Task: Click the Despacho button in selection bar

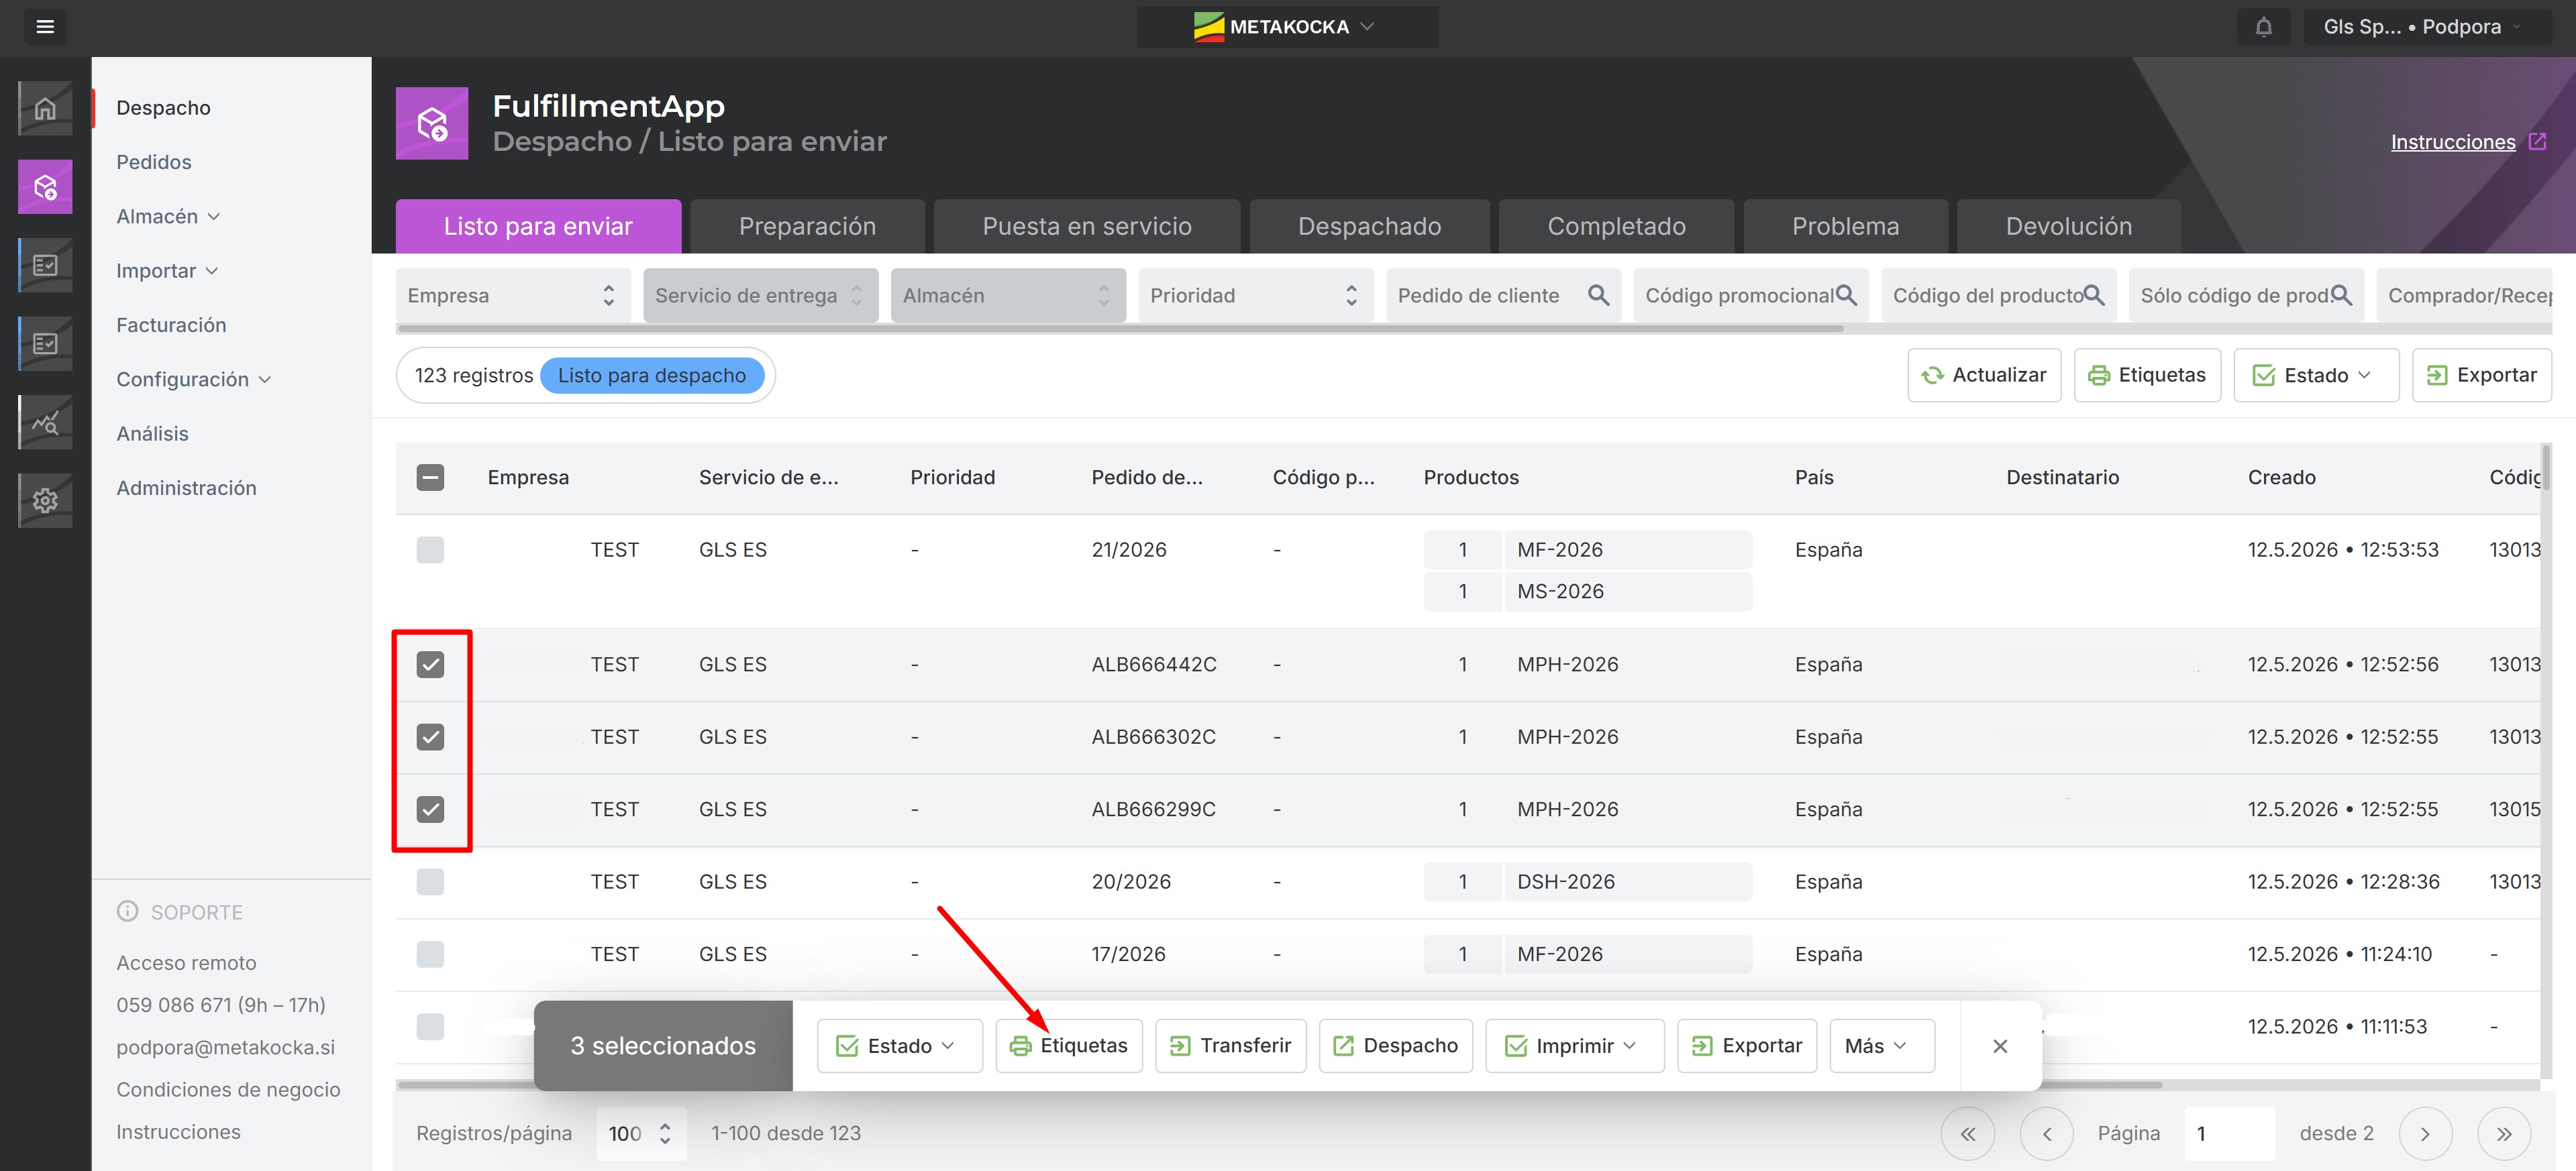Action: click(1395, 1046)
